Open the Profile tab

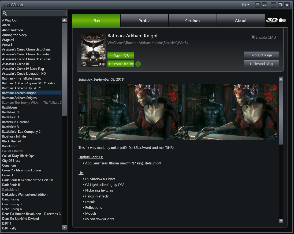coord(144,21)
